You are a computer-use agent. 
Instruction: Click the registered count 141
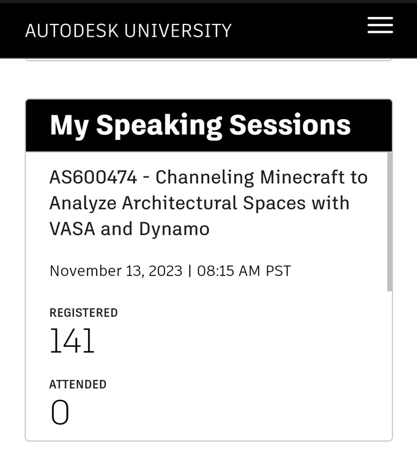[x=72, y=341]
